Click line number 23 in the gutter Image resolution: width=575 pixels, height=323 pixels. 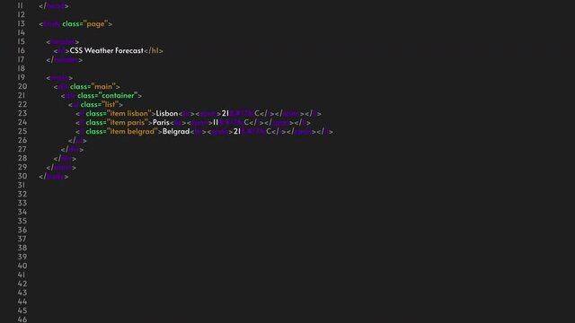coord(22,113)
